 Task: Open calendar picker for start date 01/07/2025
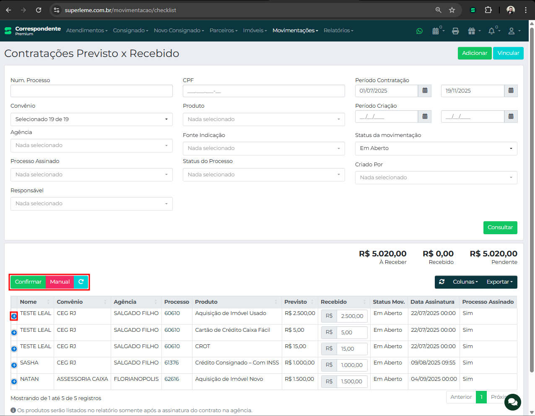click(x=425, y=91)
